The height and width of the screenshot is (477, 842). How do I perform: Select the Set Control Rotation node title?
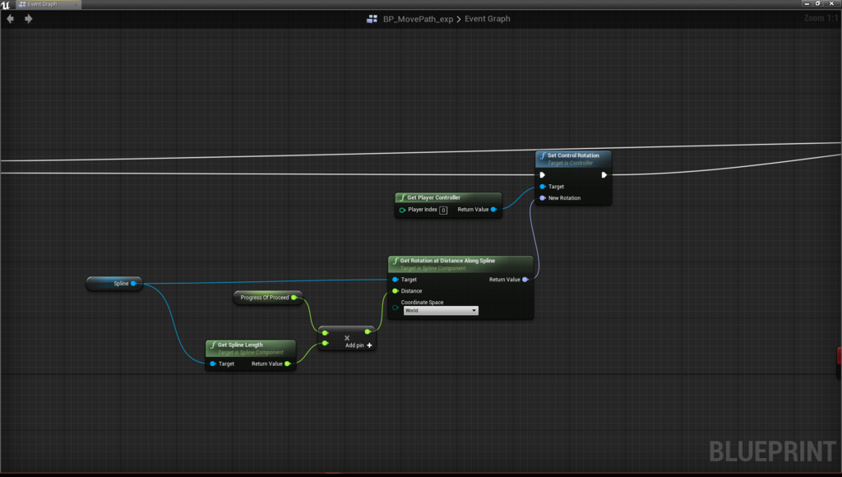coord(573,155)
